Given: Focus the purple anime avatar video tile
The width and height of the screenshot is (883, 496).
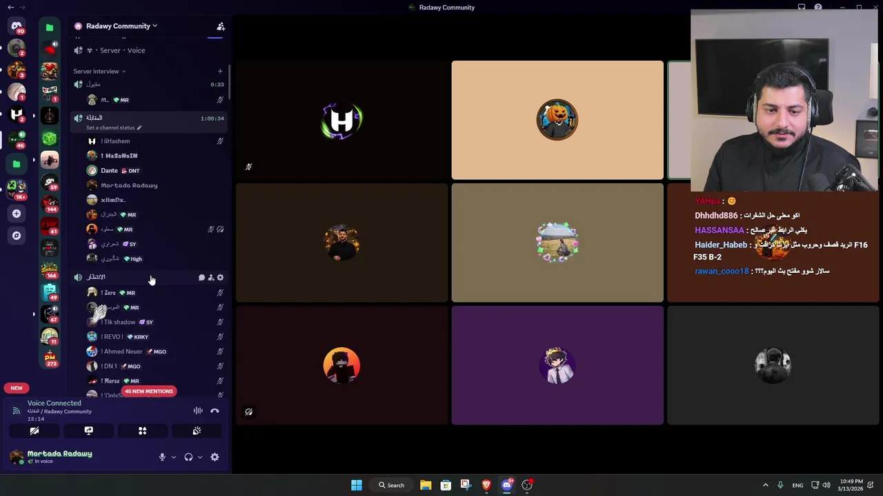Looking at the screenshot, I should tap(557, 365).
